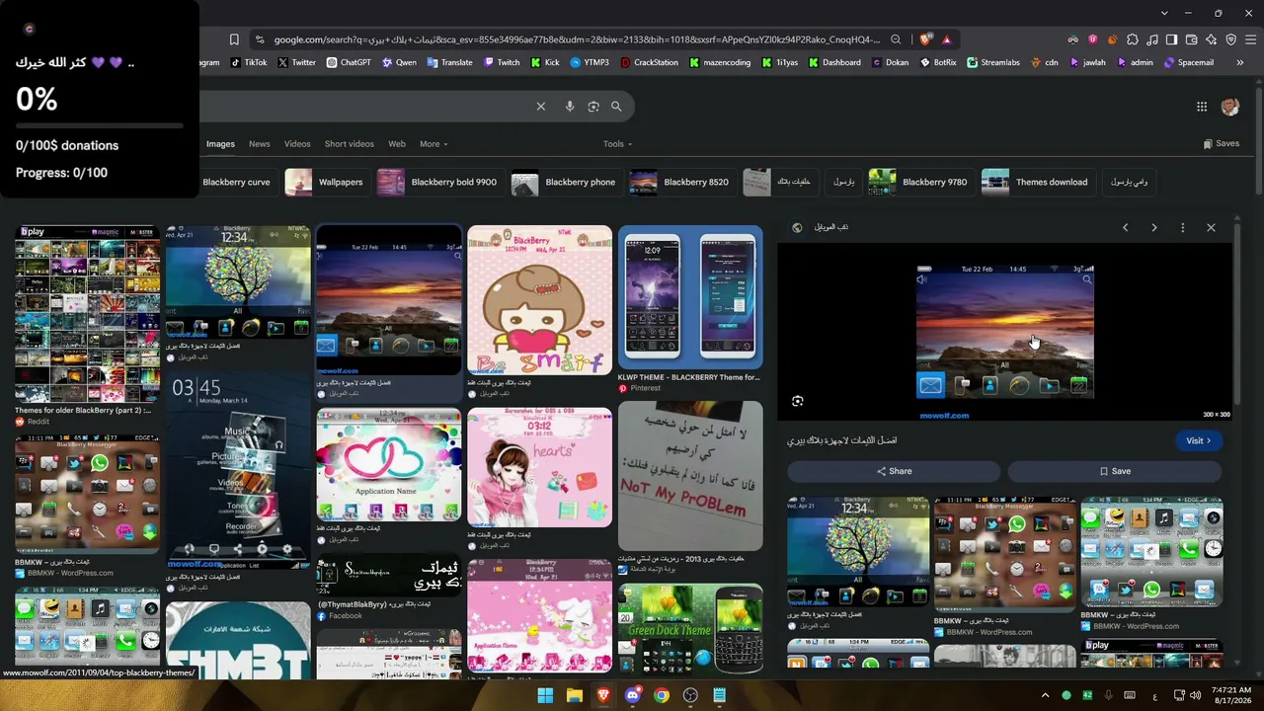Open Discord from the taskbar
The width and height of the screenshot is (1264, 711).
coord(632,695)
